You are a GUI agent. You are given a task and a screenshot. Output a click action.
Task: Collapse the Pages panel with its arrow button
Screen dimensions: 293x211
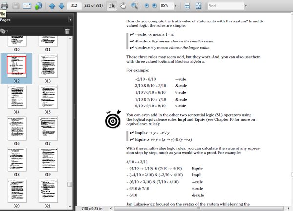click(70, 20)
